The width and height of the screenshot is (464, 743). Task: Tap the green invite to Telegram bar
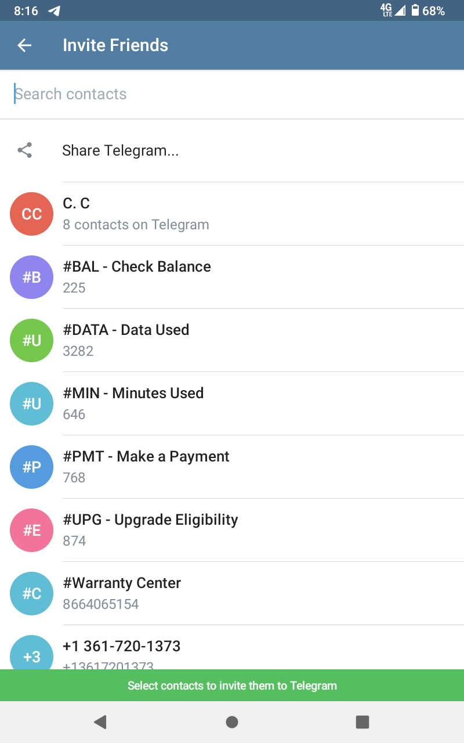pos(232,686)
